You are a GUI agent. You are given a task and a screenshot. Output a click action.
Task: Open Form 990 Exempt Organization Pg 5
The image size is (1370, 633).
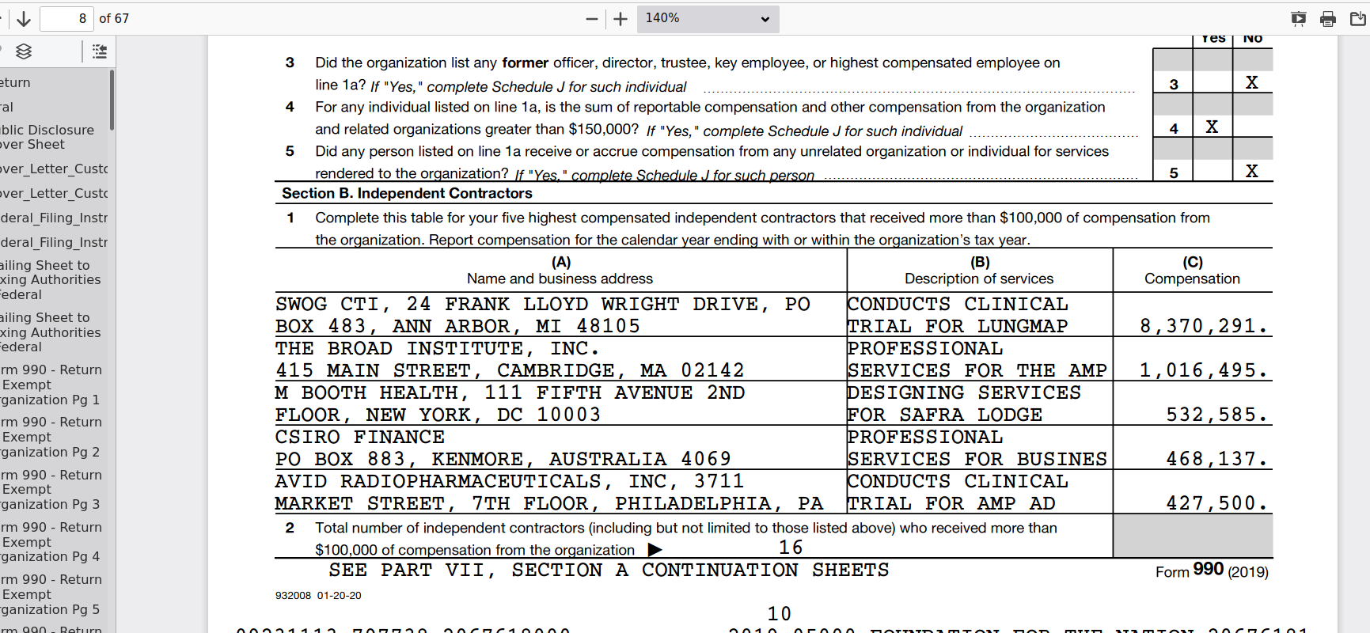[51, 594]
